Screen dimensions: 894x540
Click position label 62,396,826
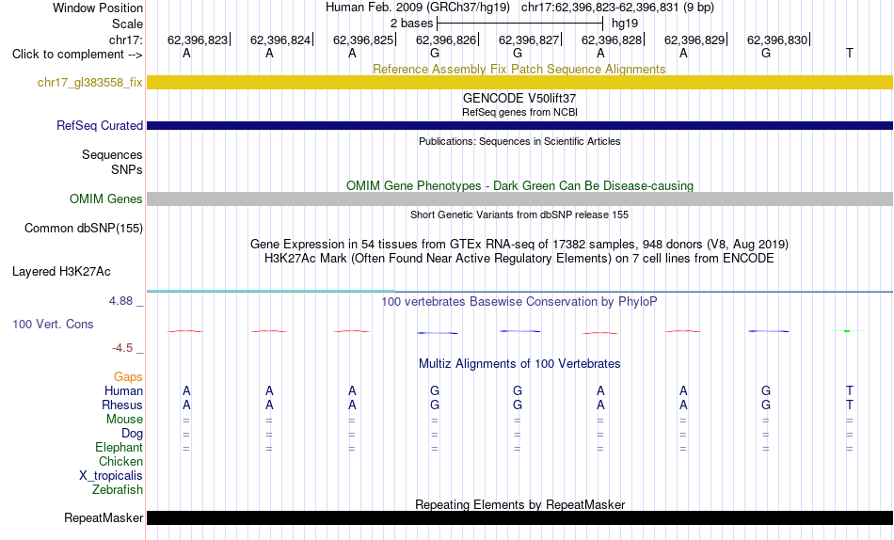coord(446,40)
